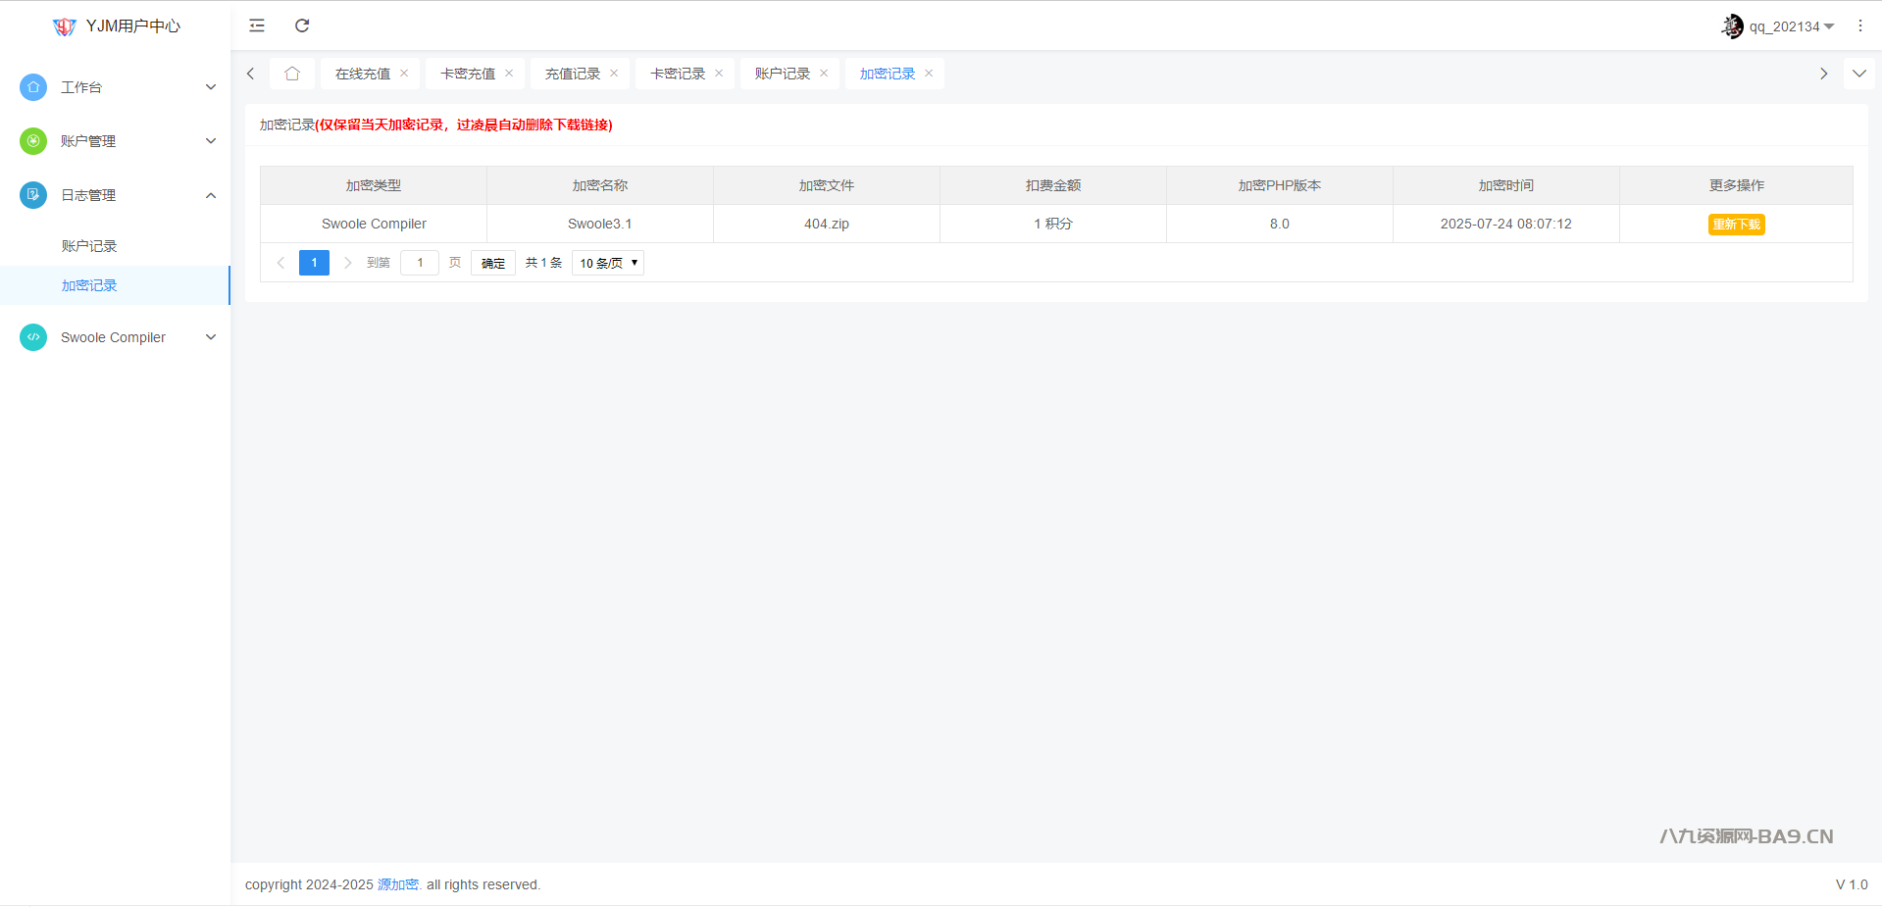
Task: Close the 在线充值 tab
Action: pyautogui.click(x=404, y=74)
